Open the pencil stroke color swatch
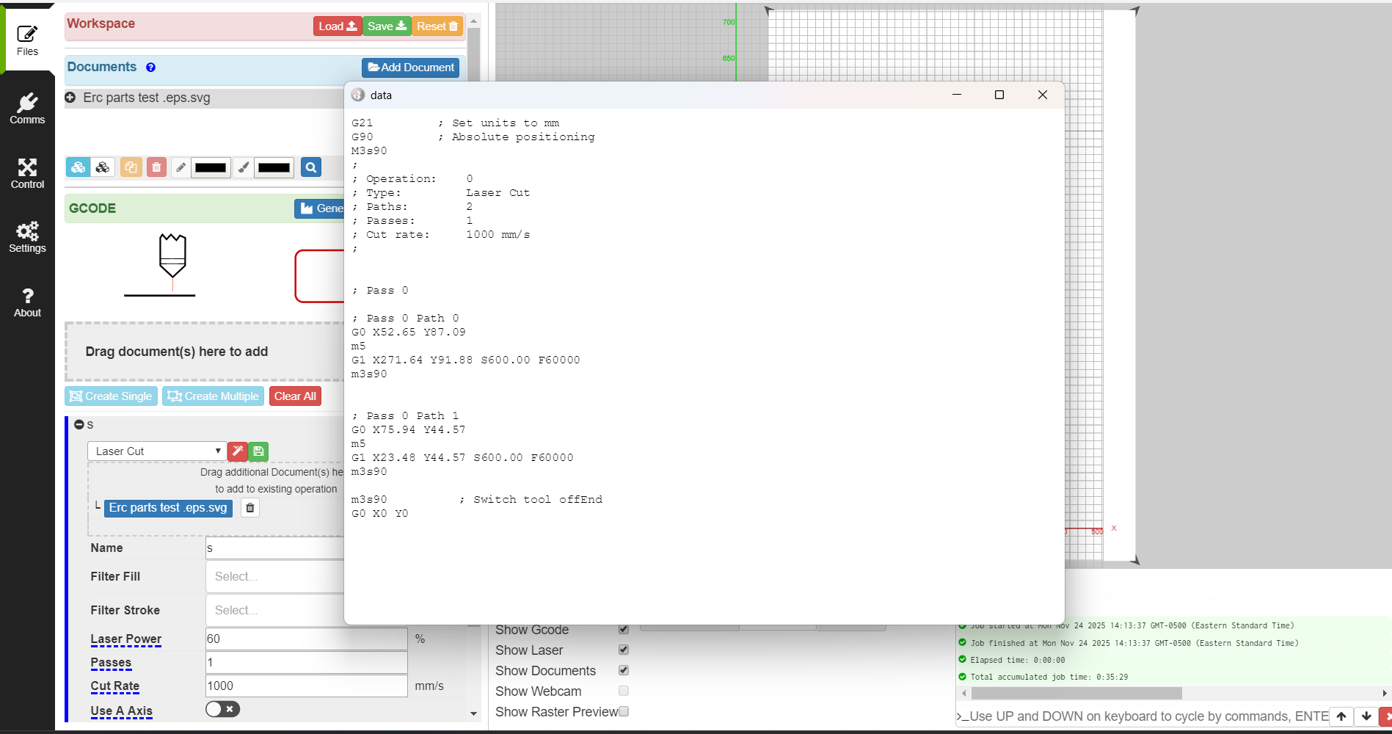Image resolution: width=1392 pixels, height=734 pixels. [211, 167]
